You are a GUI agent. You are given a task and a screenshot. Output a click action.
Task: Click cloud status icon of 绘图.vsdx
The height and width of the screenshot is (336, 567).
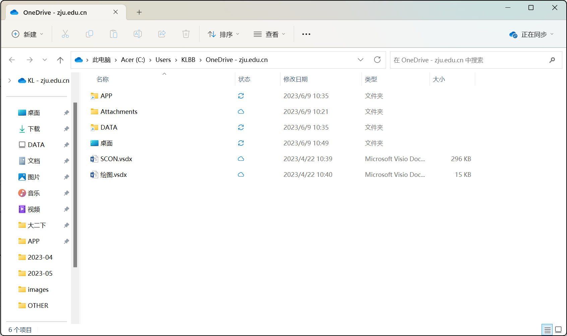241,175
